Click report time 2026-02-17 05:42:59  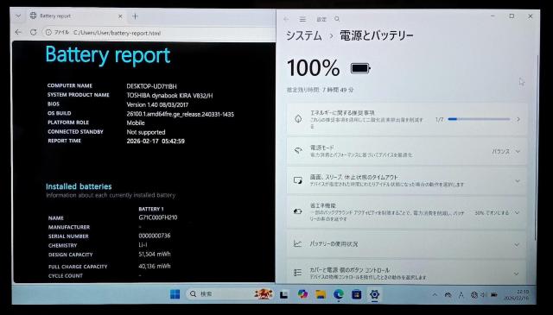pos(156,141)
